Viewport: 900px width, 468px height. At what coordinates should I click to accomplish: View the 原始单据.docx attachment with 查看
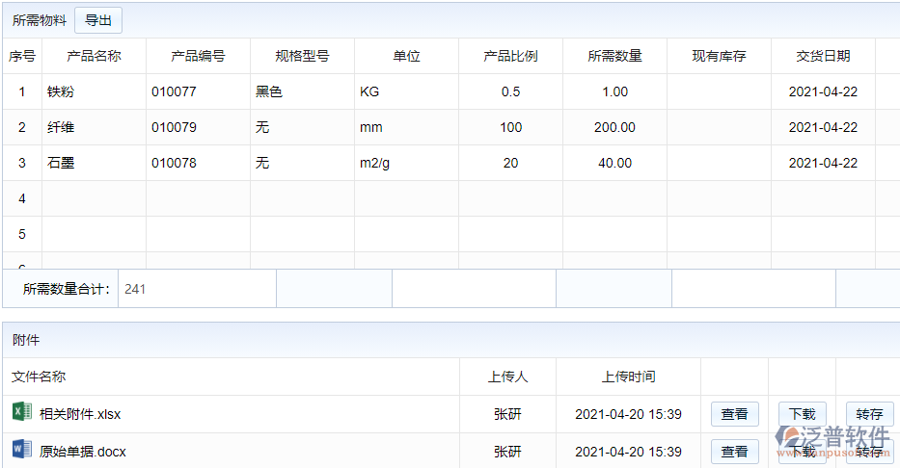734,451
